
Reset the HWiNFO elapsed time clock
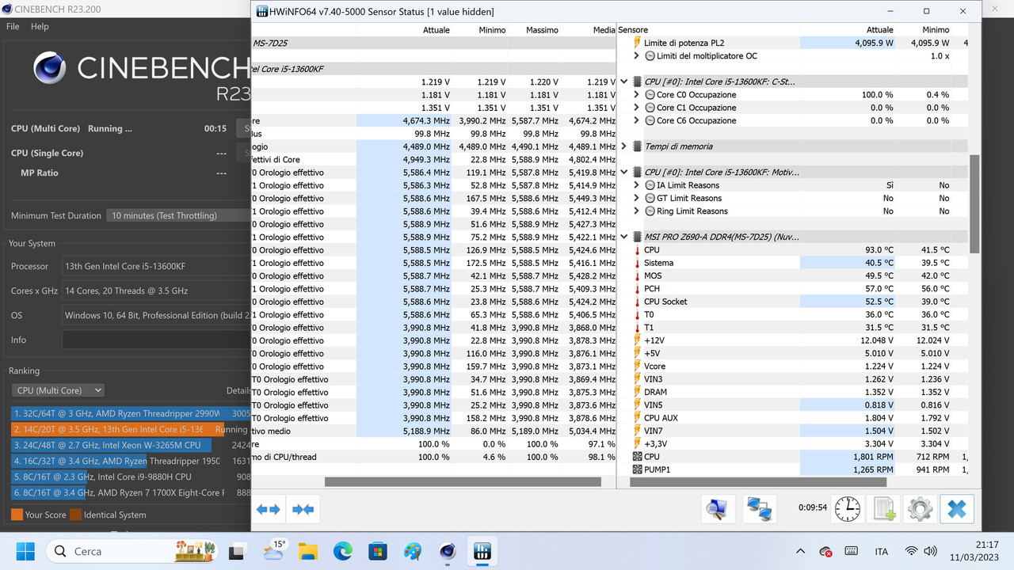pos(848,509)
